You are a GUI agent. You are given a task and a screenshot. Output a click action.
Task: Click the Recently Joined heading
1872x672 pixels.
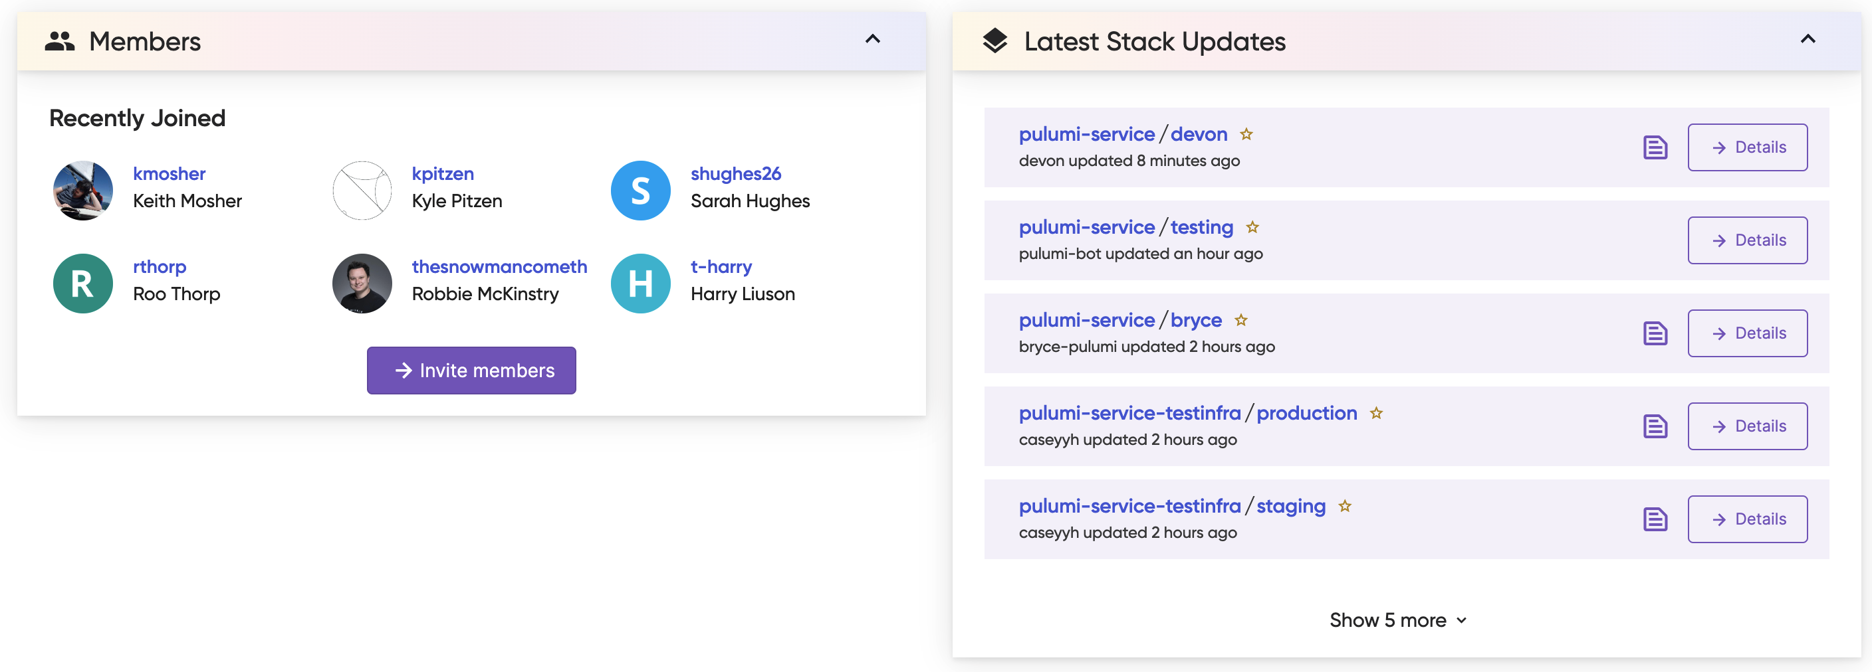pyautogui.click(x=138, y=118)
